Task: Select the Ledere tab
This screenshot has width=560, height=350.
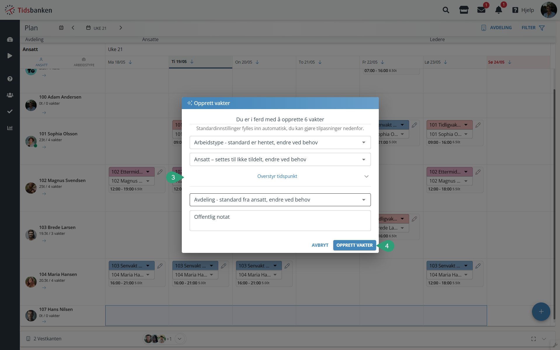Action: coord(437,39)
